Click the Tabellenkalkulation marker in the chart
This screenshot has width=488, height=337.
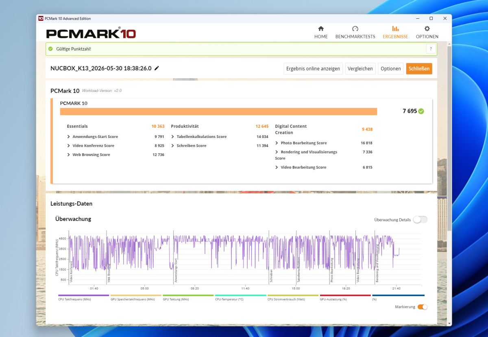click(x=298, y=269)
